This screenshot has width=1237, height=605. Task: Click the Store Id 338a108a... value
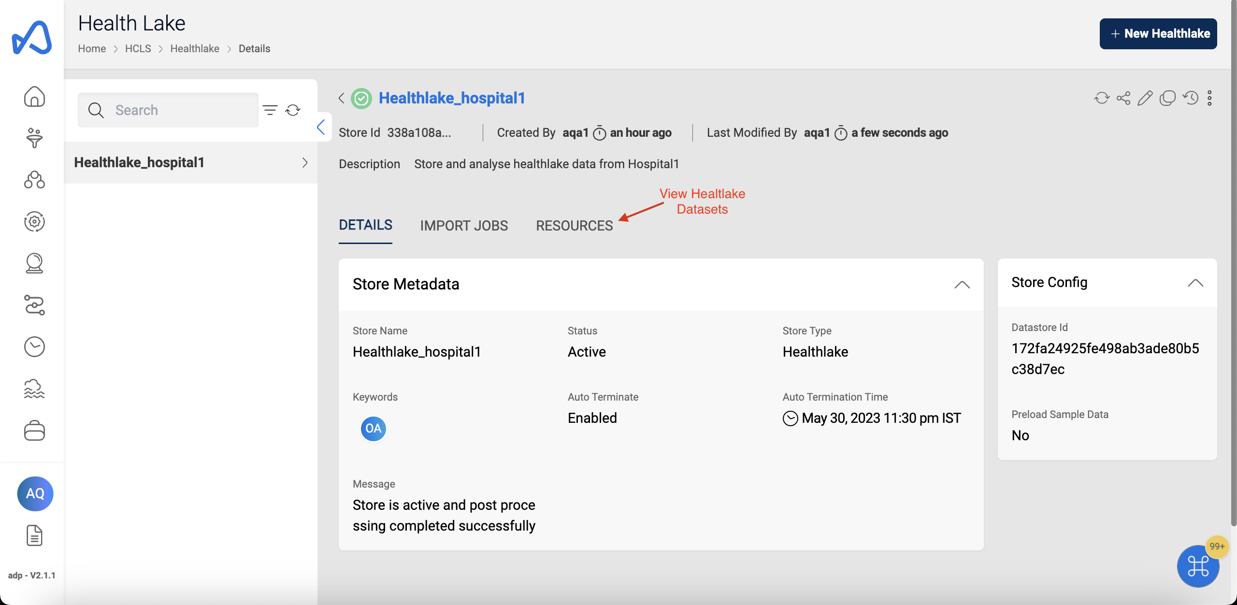pos(419,132)
